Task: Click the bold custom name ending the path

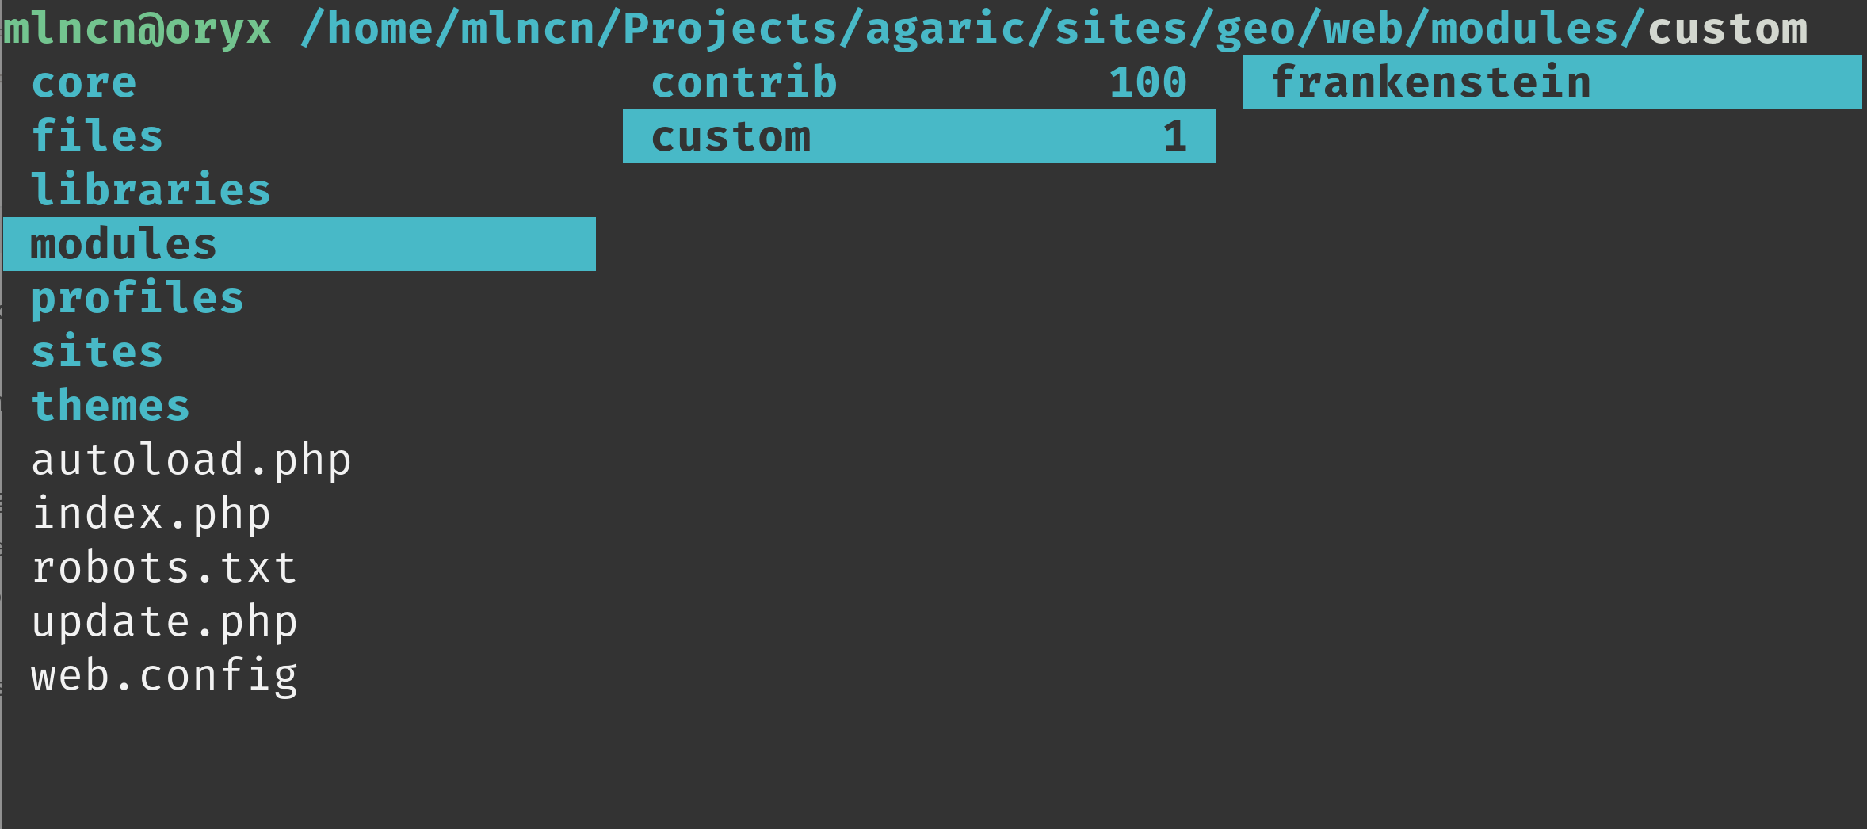Action: 1728,29
